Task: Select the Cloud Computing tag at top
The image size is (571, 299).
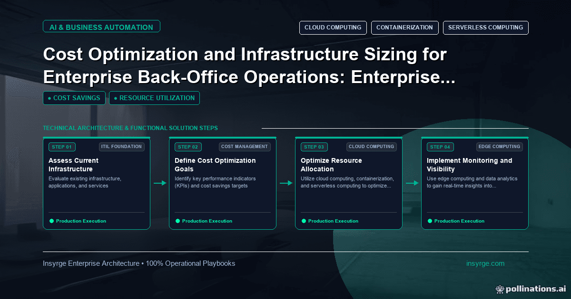Action: coord(333,28)
